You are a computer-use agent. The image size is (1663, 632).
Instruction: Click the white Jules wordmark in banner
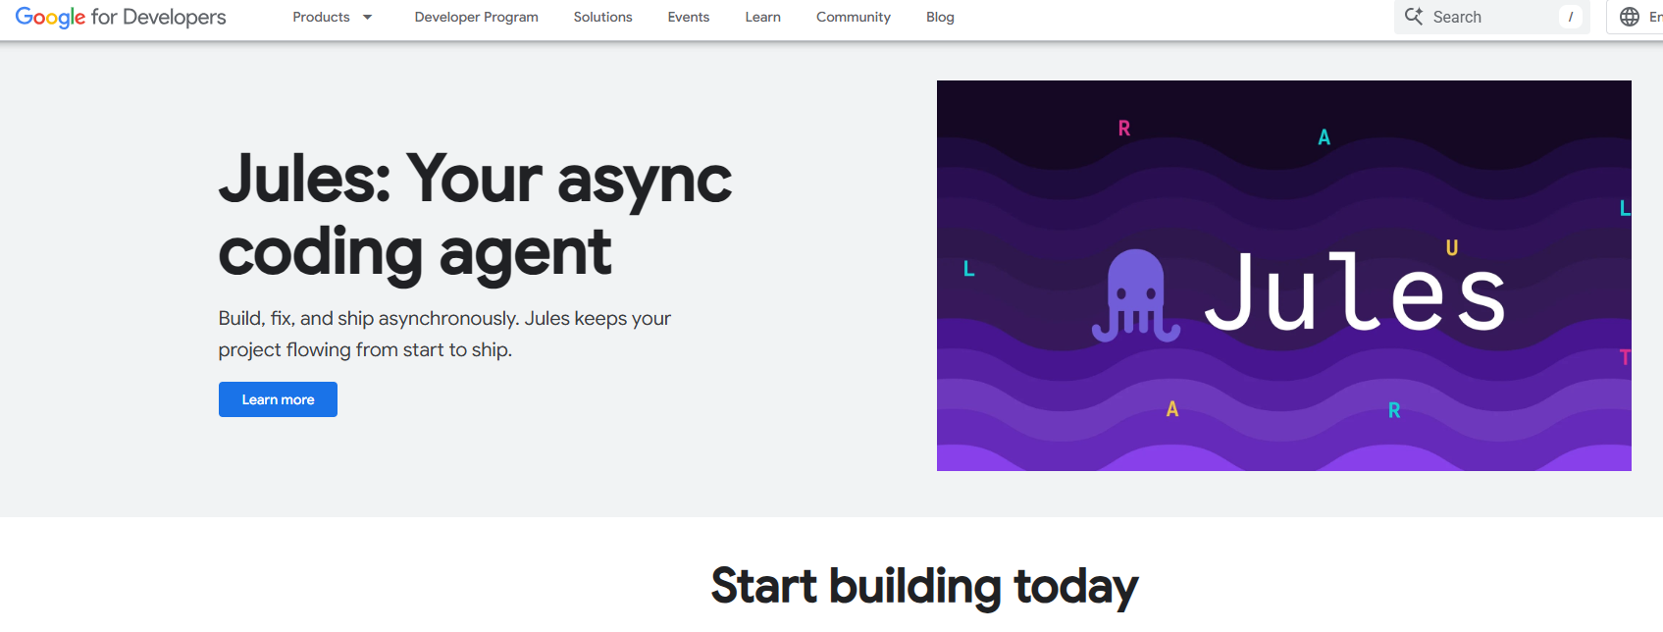[x=1354, y=292]
